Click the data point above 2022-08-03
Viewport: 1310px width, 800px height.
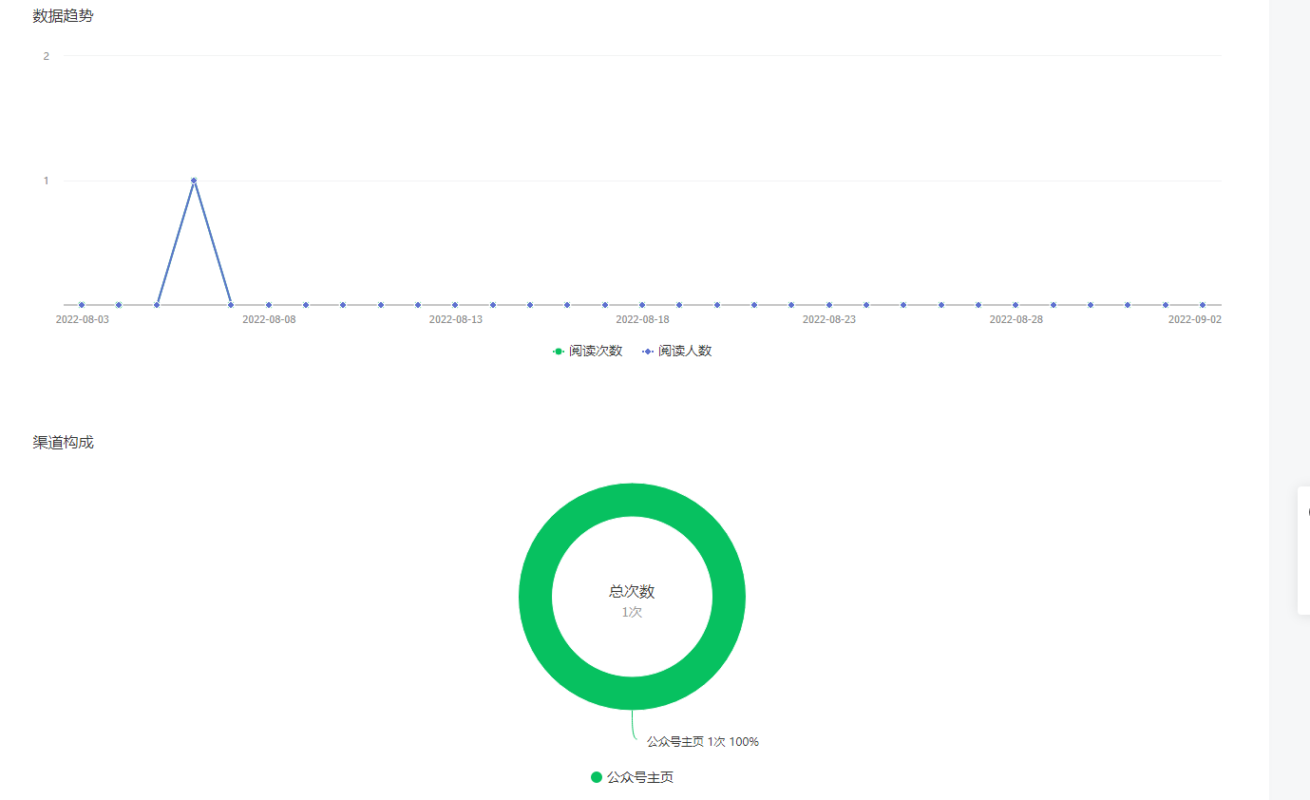coord(82,305)
